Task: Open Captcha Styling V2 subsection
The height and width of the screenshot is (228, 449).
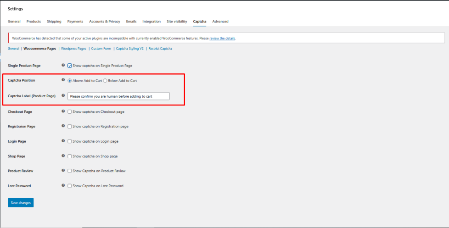Action: tap(129, 49)
